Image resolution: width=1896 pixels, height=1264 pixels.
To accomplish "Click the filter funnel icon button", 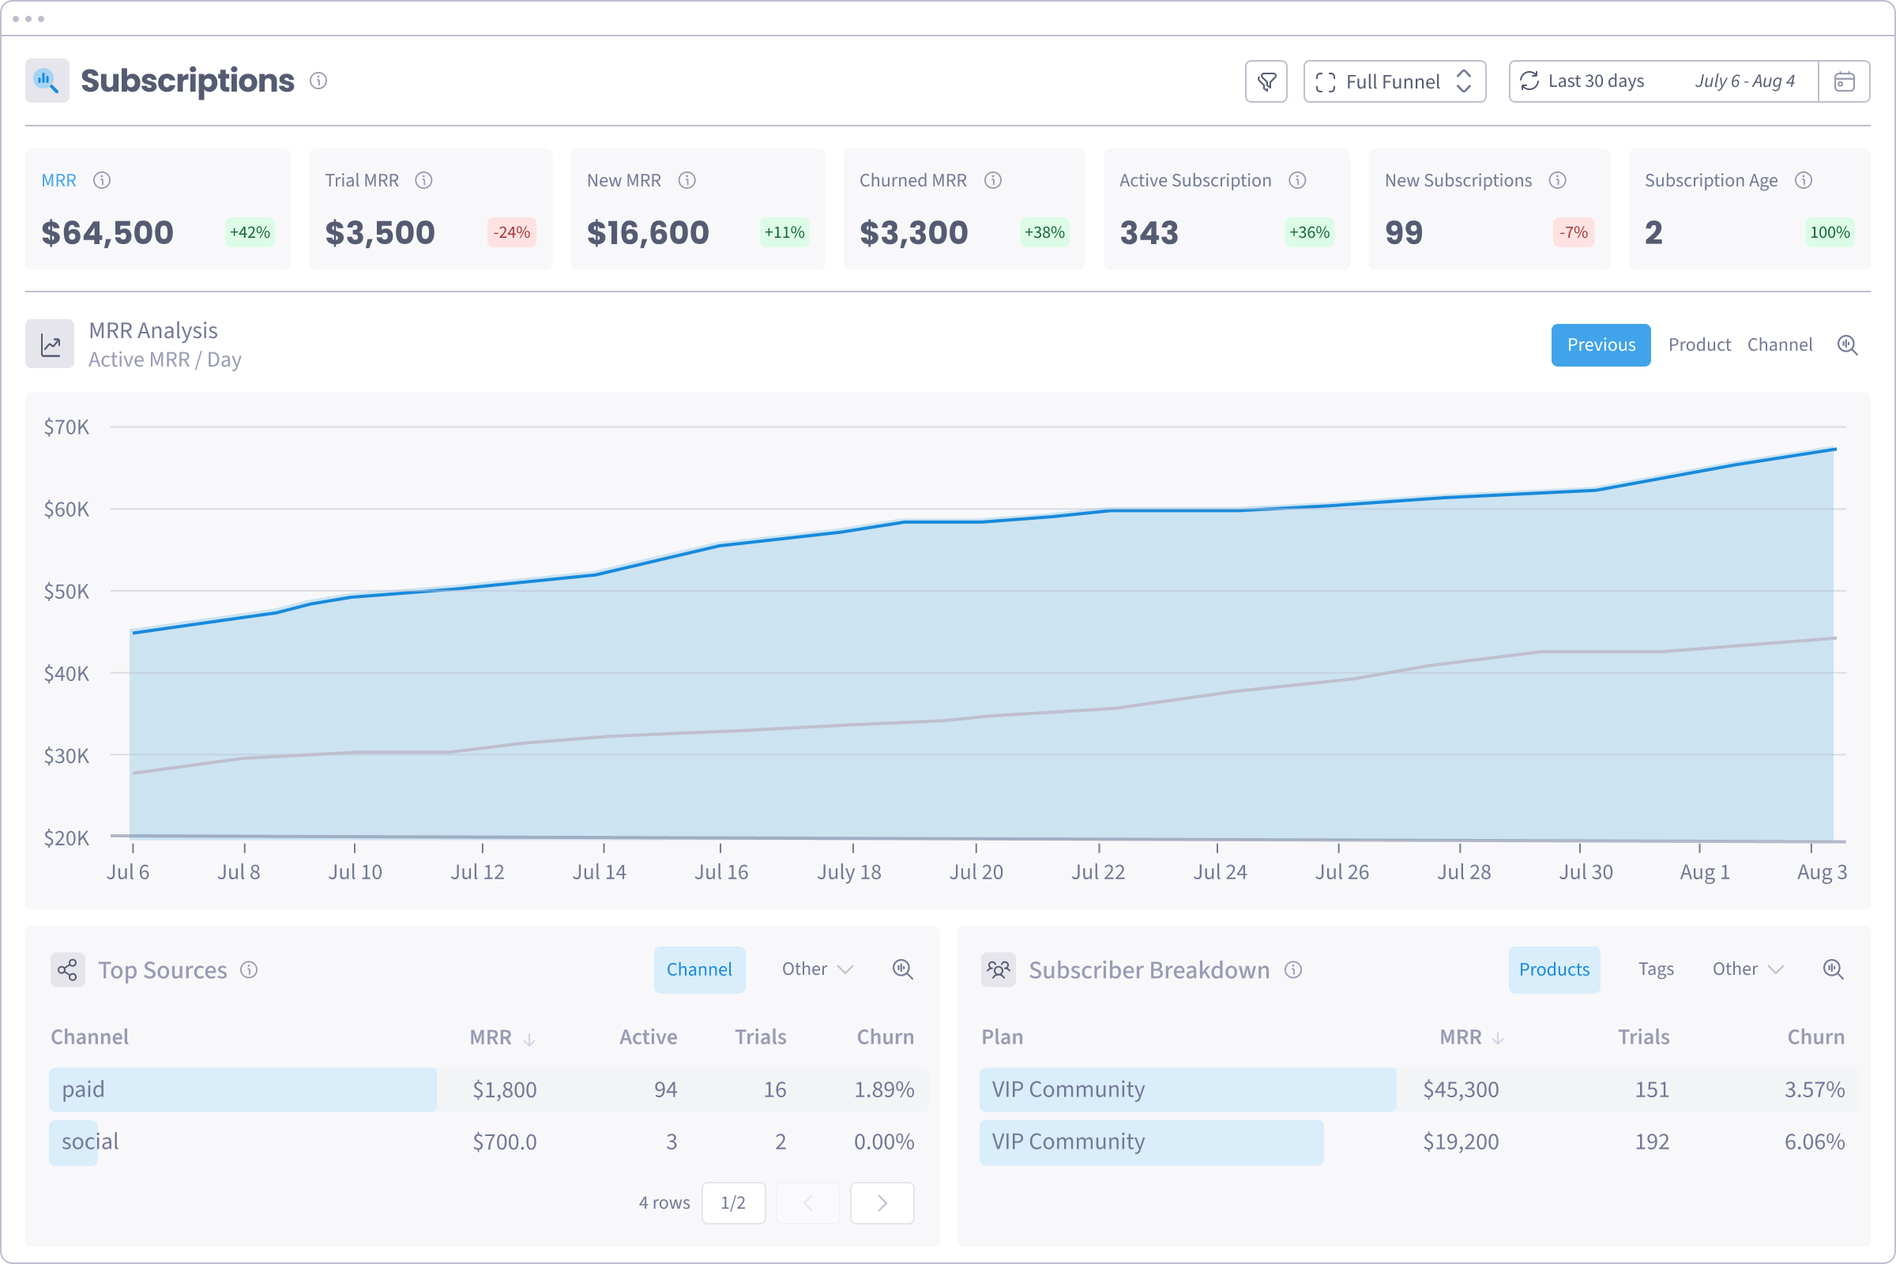I will (1266, 81).
